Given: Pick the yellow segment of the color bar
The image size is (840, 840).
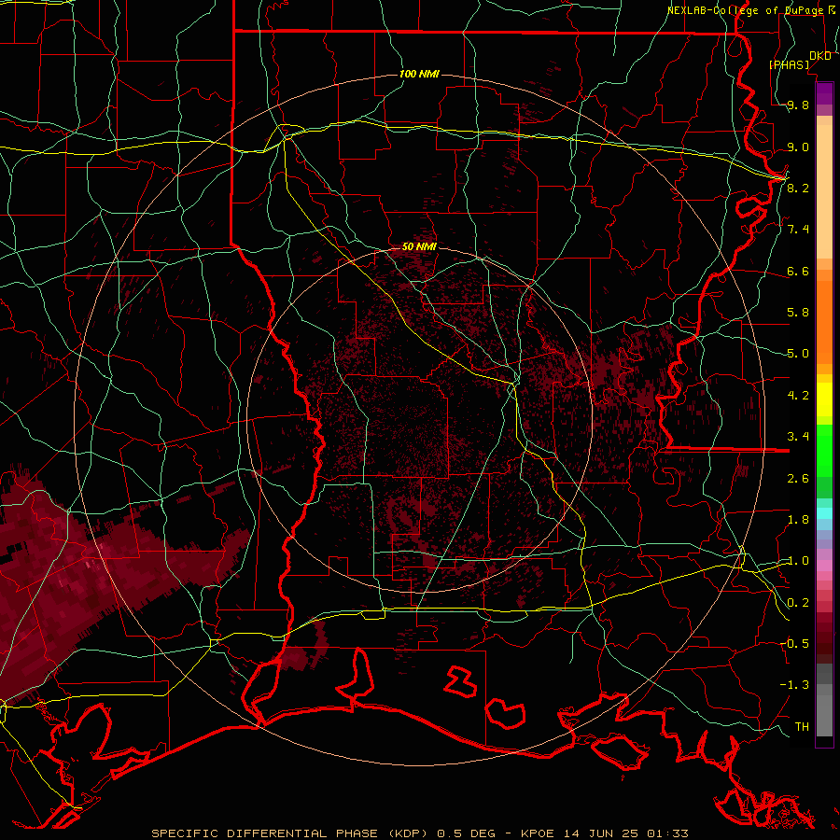Looking at the screenshot, I should [824, 399].
